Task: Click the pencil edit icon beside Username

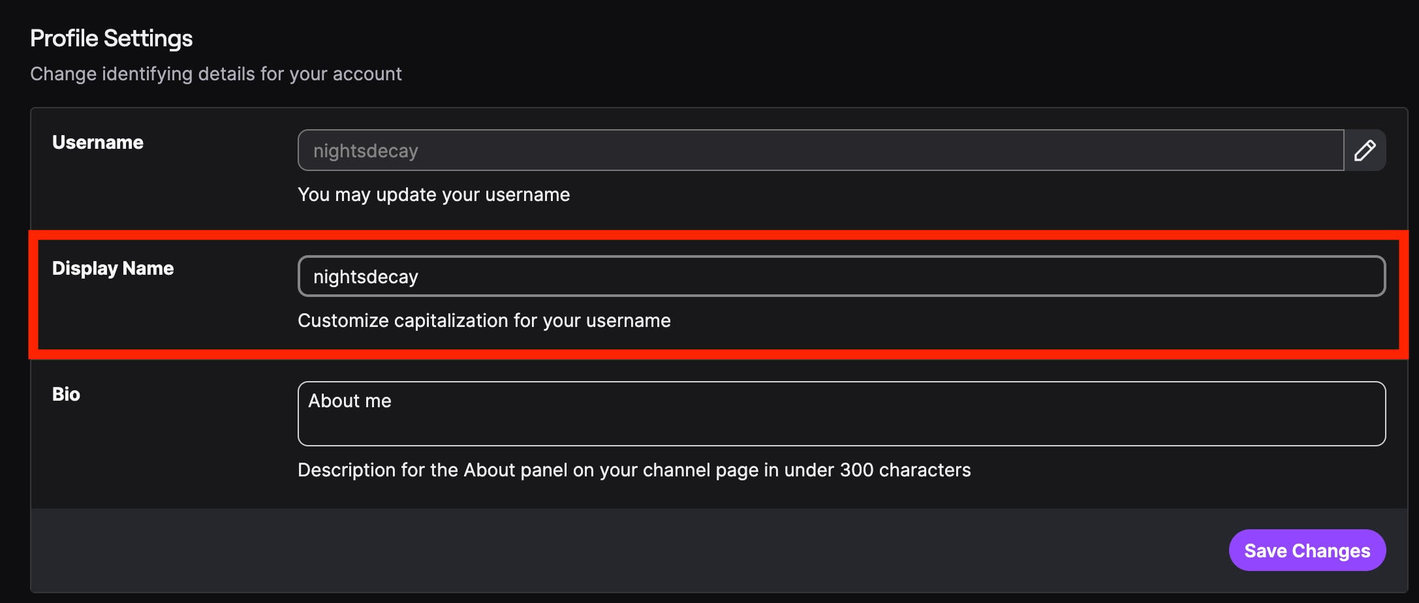Action: click(x=1365, y=150)
